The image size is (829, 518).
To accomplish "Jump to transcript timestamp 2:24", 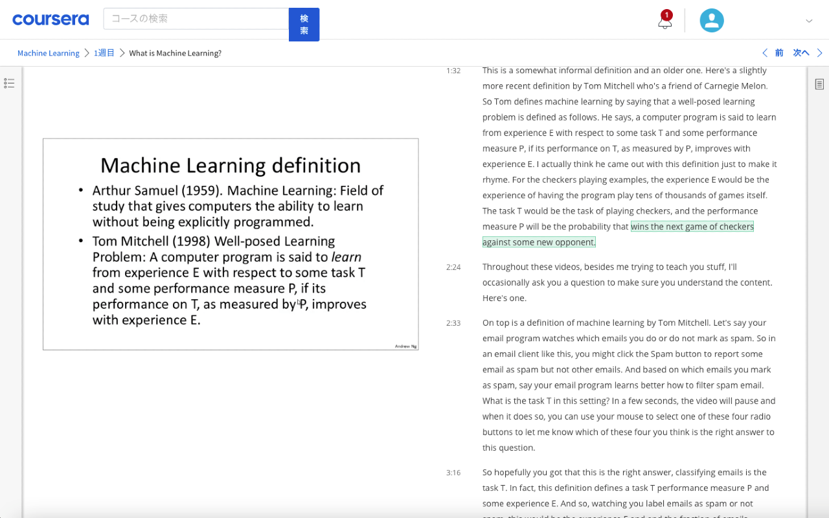I will tap(453, 267).
